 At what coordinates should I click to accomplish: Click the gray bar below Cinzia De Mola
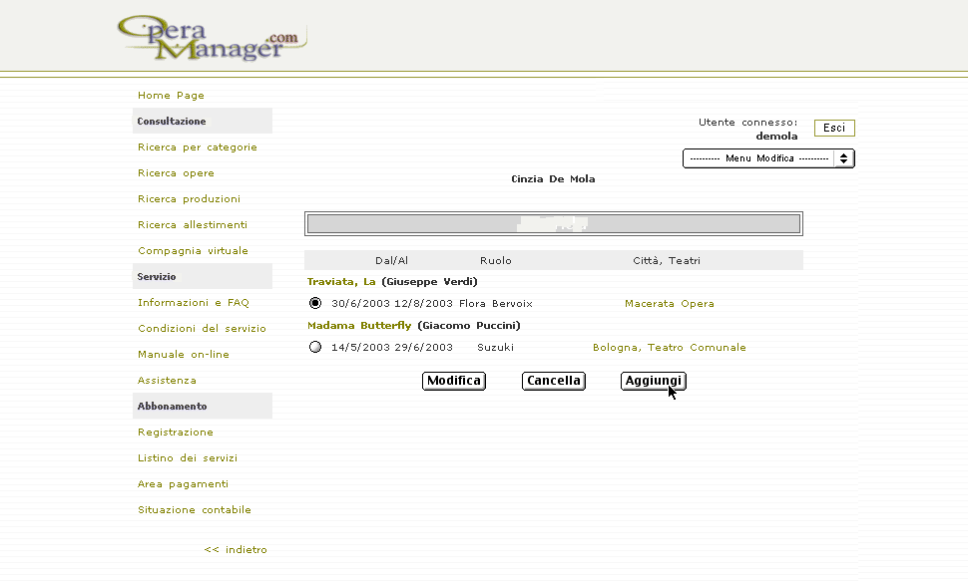tap(554, 223)
